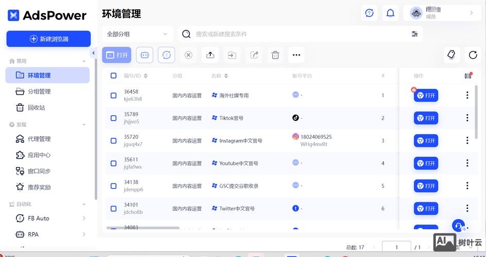Screen dimensions: 486x257
Task: Toggle the select-all checkbox in table header
Action: [x=113, y=76]
